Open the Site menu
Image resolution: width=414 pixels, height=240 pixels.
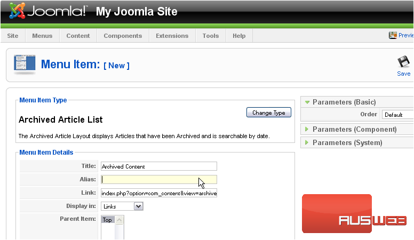(x=13, y=36)
